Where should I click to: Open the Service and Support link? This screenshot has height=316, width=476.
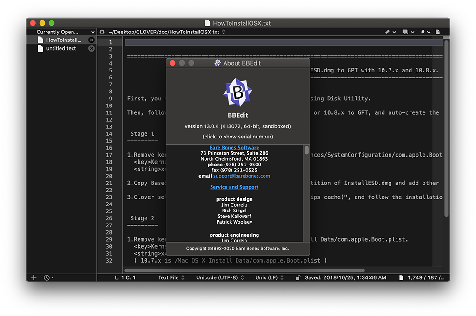(x=234, y=187)
